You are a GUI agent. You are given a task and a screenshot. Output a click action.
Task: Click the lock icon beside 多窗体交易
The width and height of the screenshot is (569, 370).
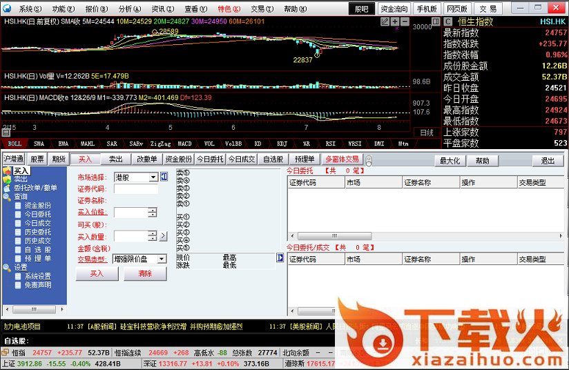368,159
